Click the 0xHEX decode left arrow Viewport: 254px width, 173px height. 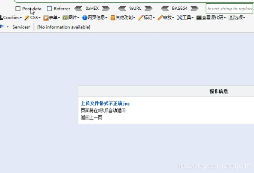tap(78, 8)
